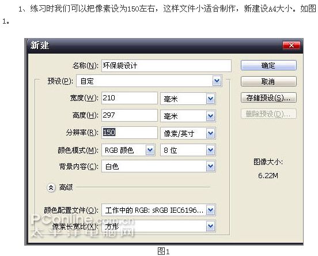Click the 图1 caption below the dialog
This screenshot has width=318, height=256.
tap(164, 251)
